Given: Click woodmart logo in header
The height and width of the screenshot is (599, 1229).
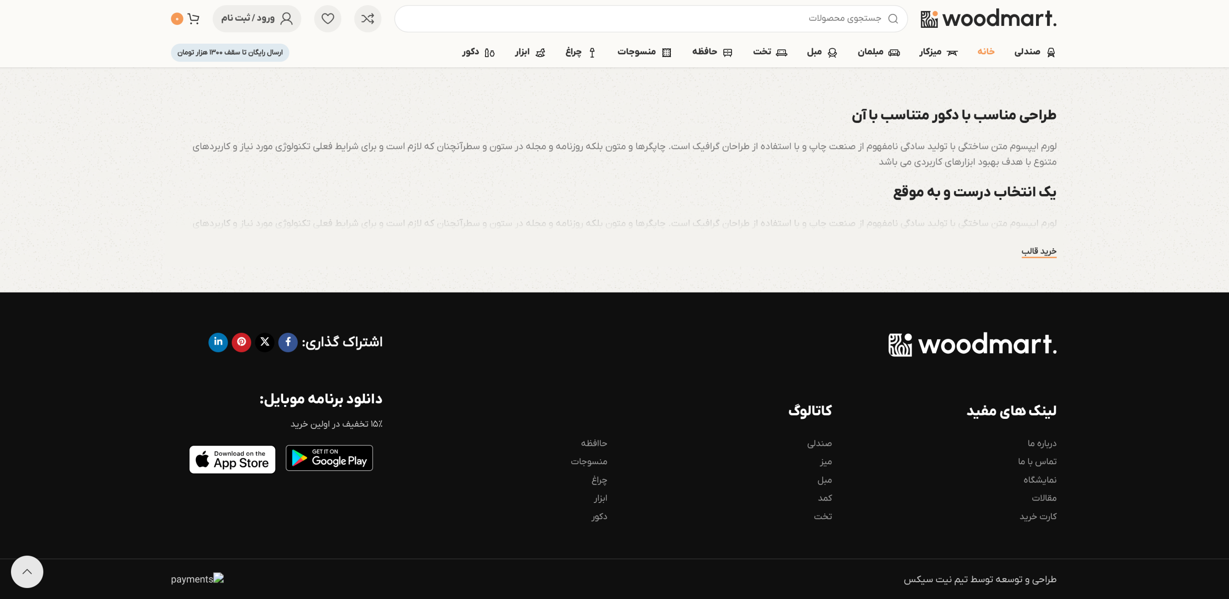Looking at the screenshot, I should coord(988,19).
